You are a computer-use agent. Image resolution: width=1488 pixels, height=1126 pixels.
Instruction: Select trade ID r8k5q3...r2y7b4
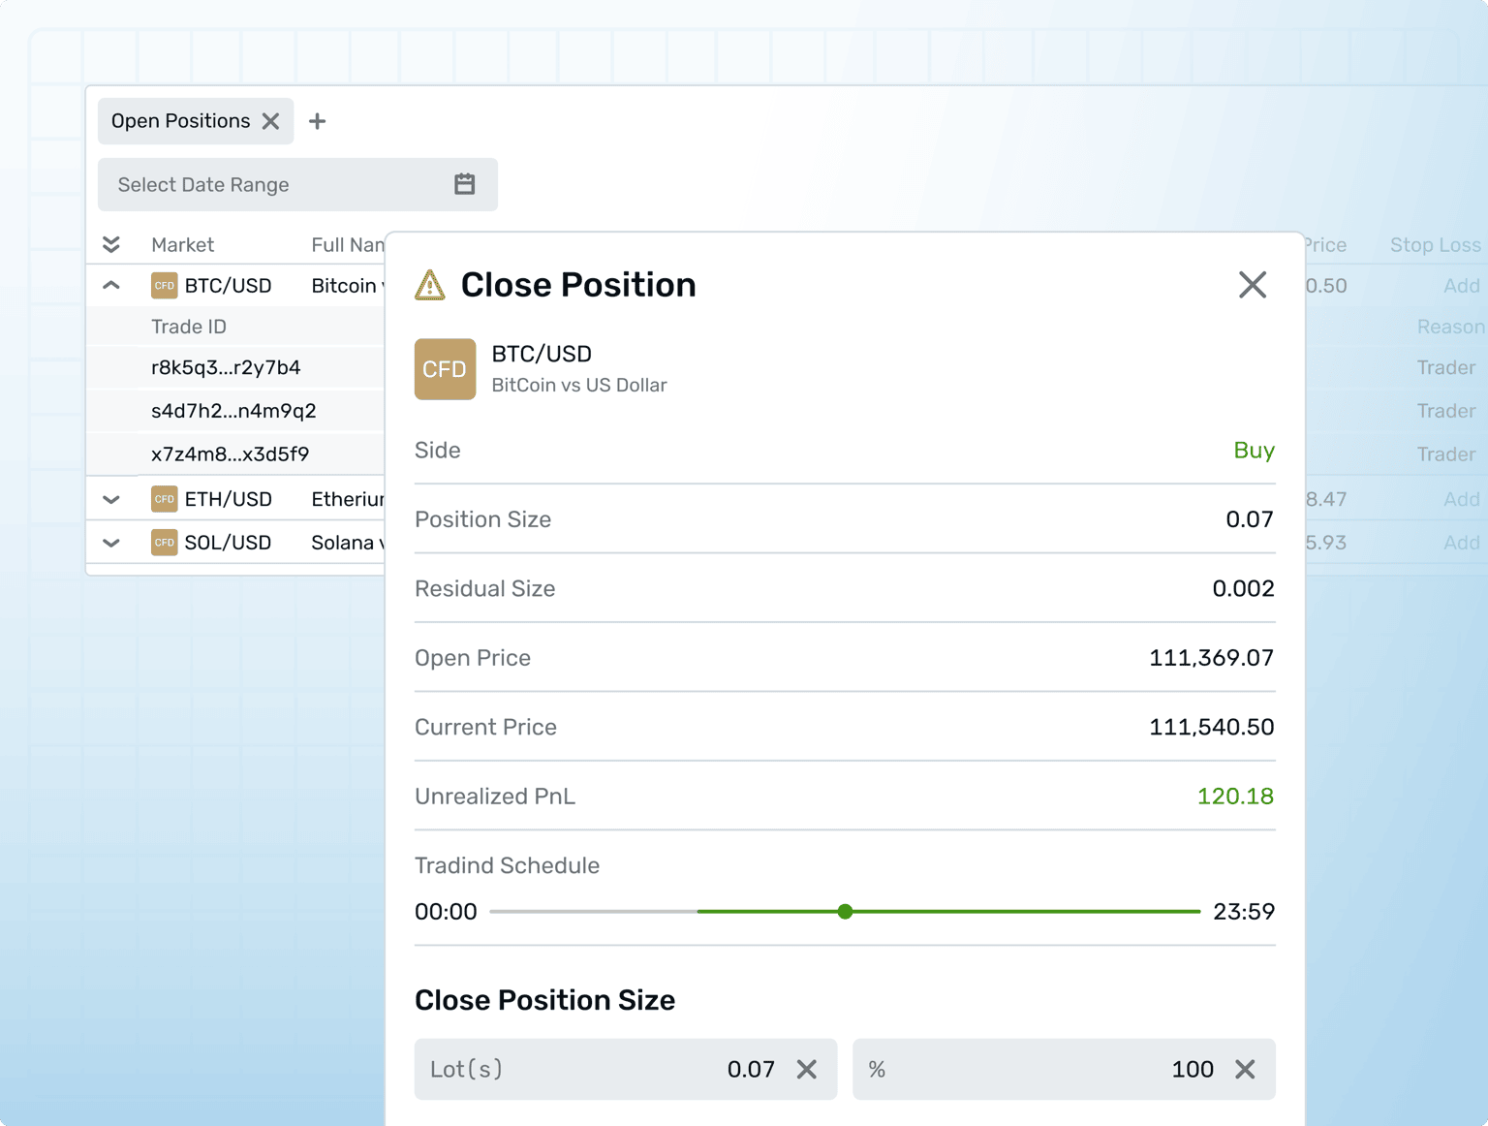point(226,367)
